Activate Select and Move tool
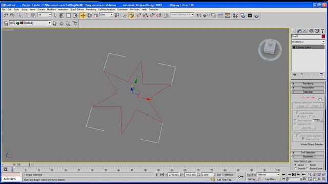The image size is (328, 184). coord(83,15)
